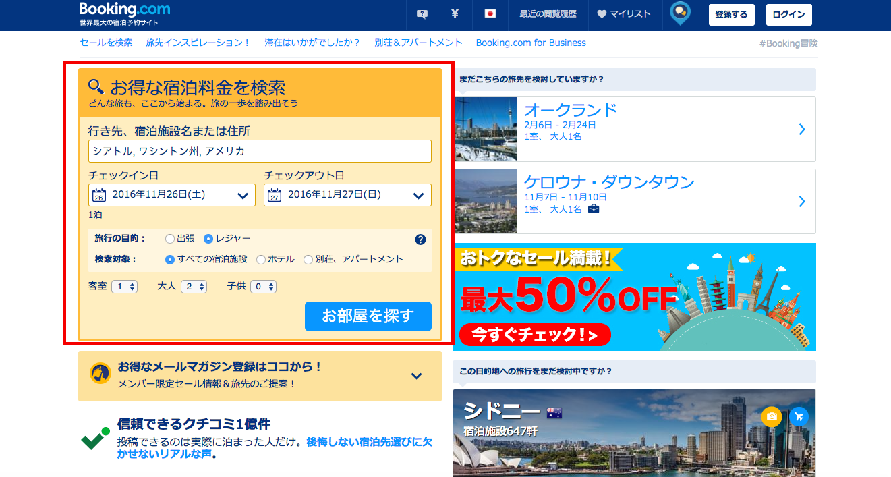Viewport: 891px width, 477px height.
Task: Click the お部屋を探す search button
Action: point(368,316)
